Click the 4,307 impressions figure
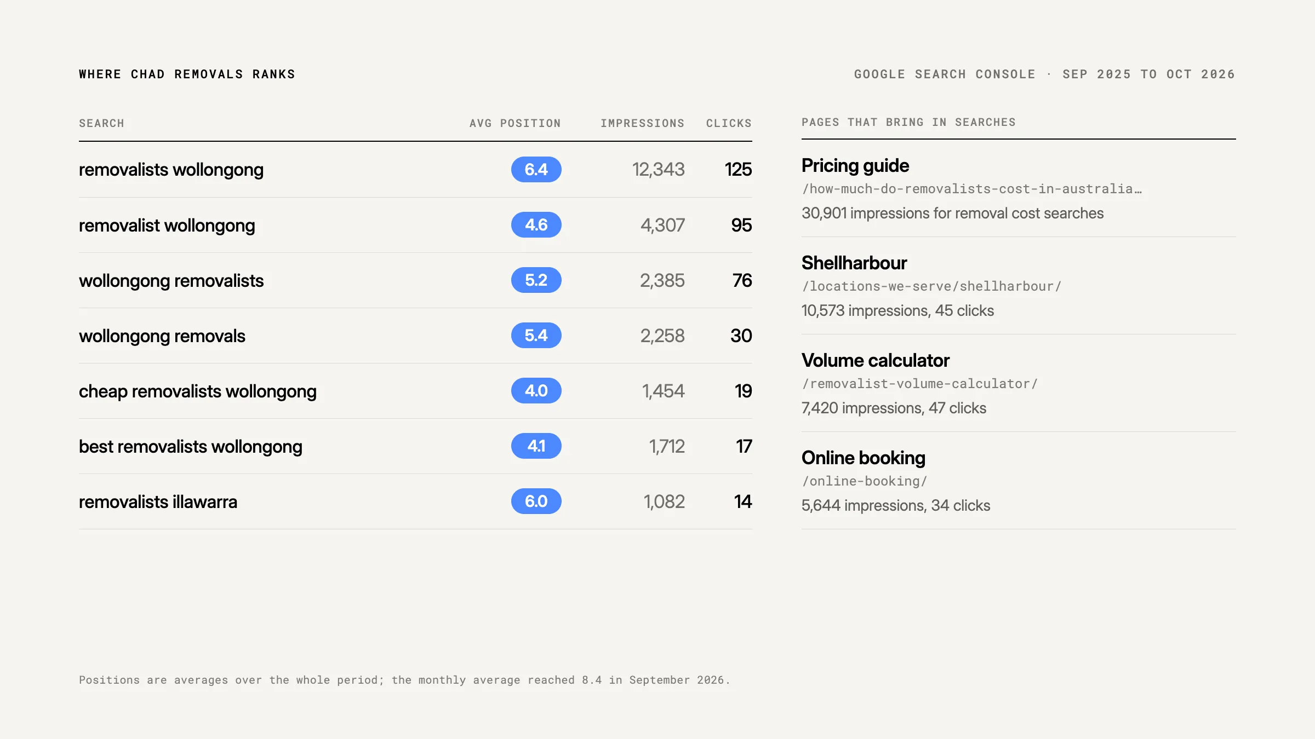Viewport: 1315px width, 739px height. 662,225
